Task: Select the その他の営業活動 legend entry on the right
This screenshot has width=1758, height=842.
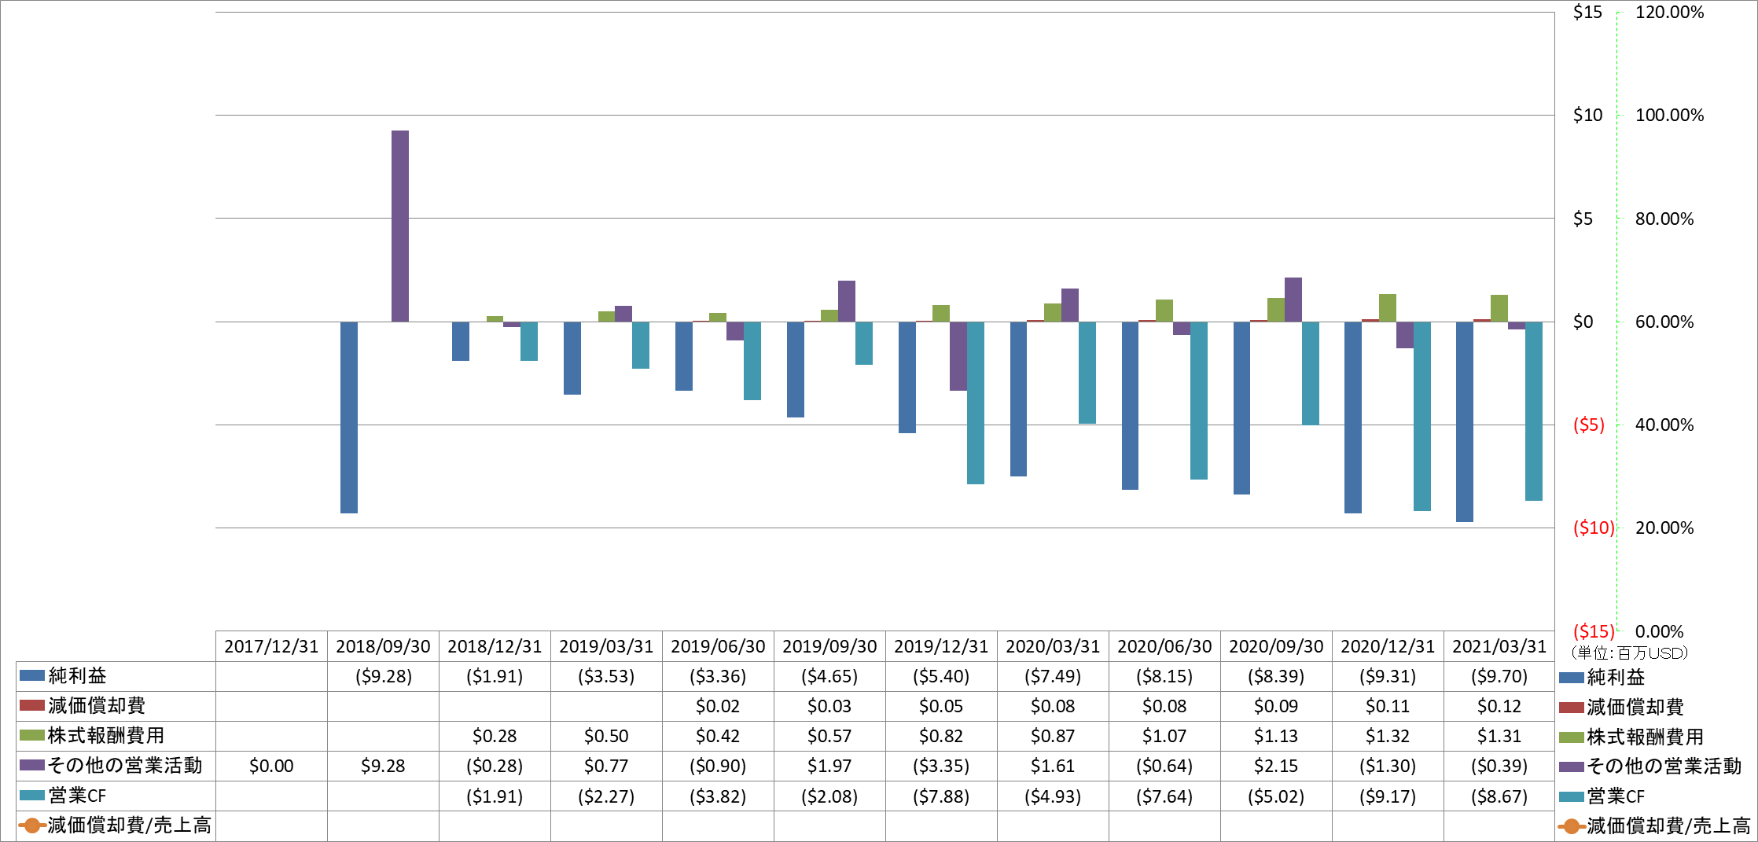Action: (1650, 766)
